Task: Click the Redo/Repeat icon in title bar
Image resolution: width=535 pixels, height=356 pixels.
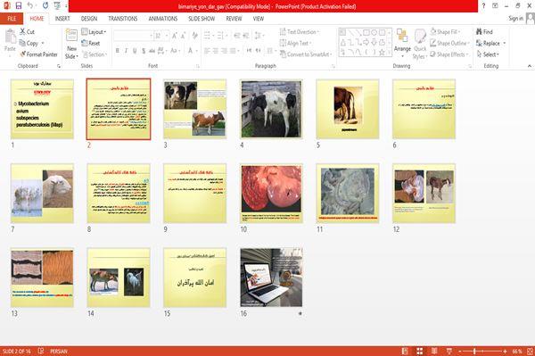Action: click(45, 5)
